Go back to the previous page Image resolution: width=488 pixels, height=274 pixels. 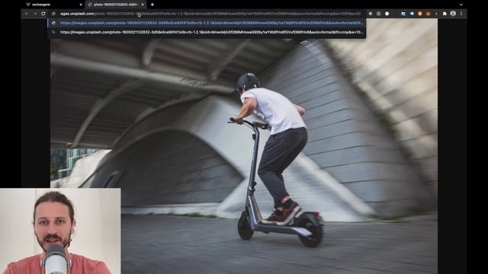point(27,14)
